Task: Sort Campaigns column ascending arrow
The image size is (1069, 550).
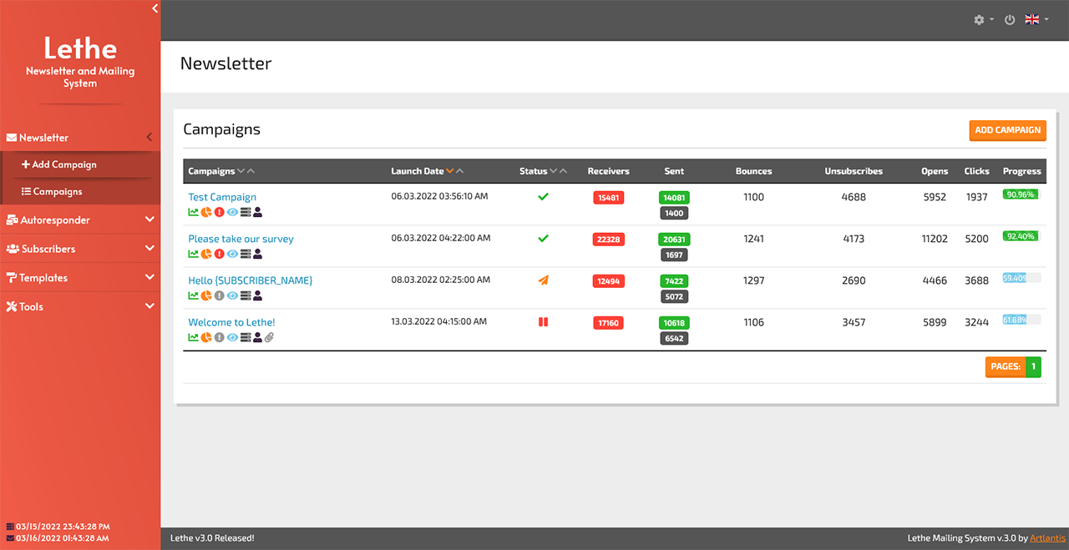Action: point(251,171)
